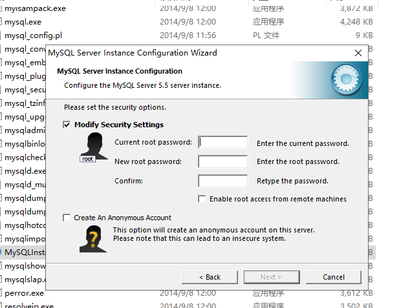Cancel the configuration wizard

[334, 277]
